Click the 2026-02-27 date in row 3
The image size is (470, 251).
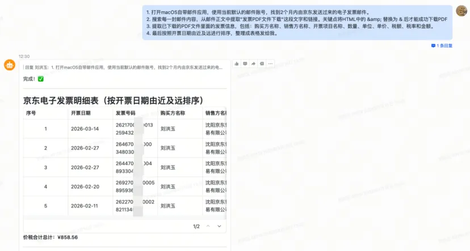(x=85, y=167)
